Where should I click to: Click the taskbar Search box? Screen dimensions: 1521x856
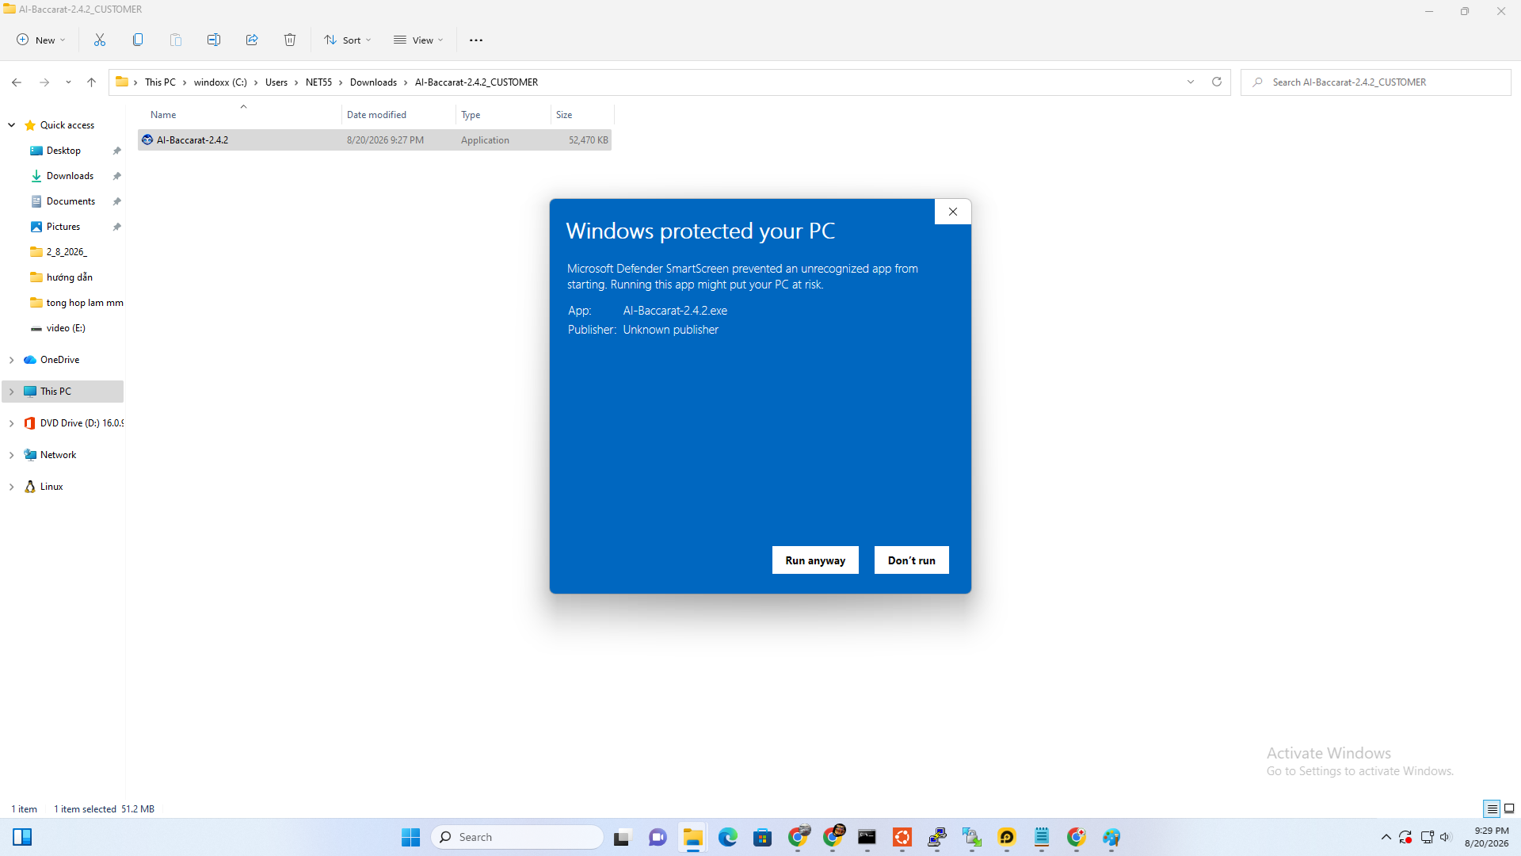point(517,837)
